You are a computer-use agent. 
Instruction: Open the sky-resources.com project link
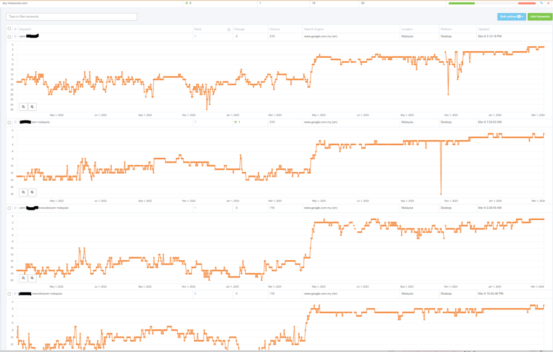pos(15,3)
